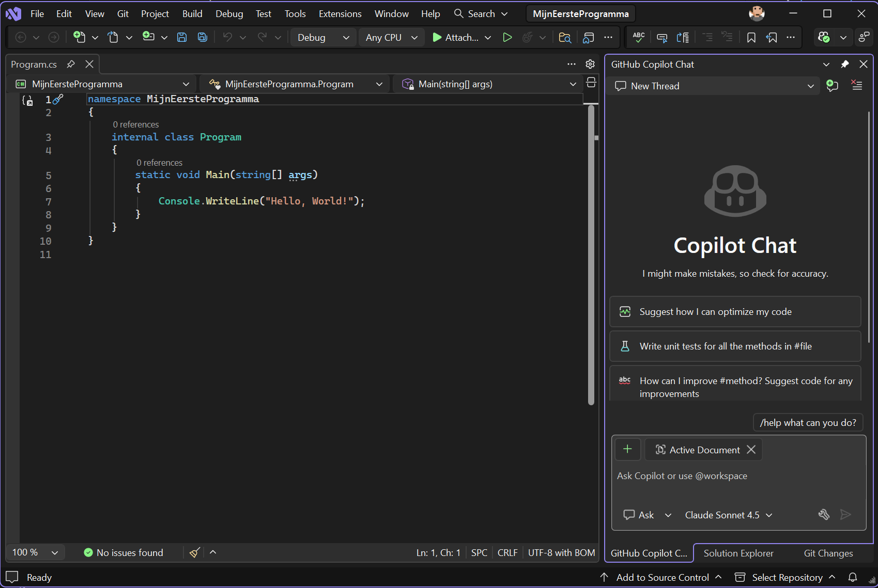Open the File menu
Screen dimensions: 878x588
point(37,14)
